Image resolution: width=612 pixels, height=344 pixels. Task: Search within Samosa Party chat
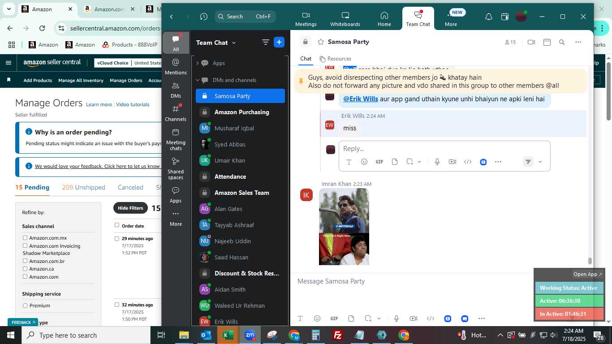pyautogui.click(x=562, y=42)
